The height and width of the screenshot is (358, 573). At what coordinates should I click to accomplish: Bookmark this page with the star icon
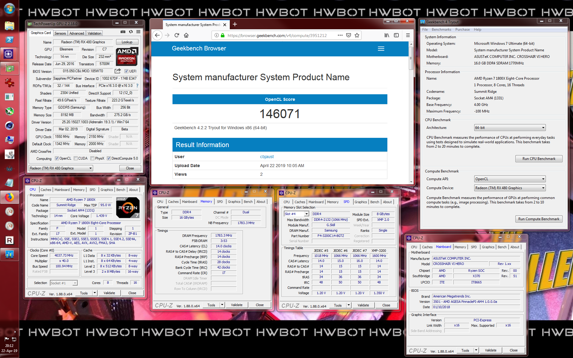click(357, 36)
